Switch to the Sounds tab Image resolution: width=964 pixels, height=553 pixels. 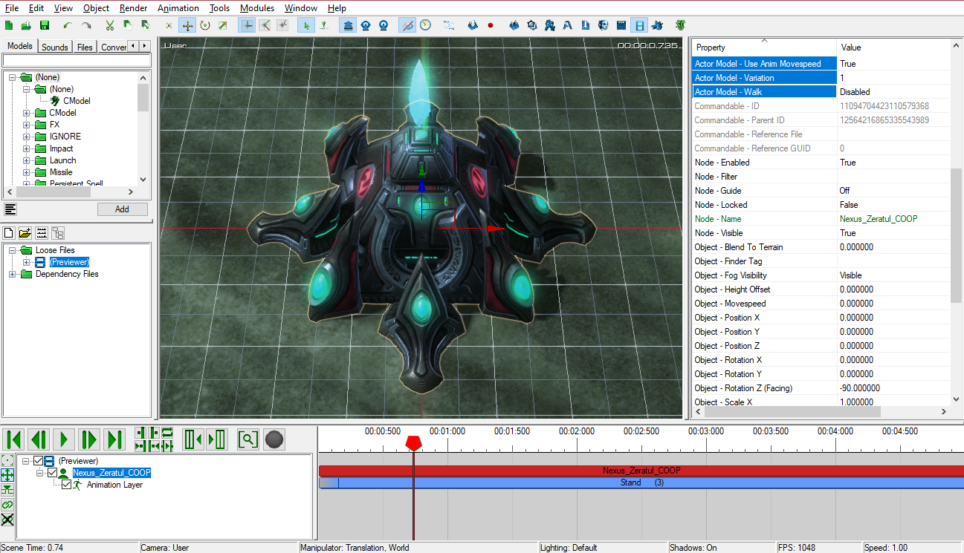click(54, 47)
